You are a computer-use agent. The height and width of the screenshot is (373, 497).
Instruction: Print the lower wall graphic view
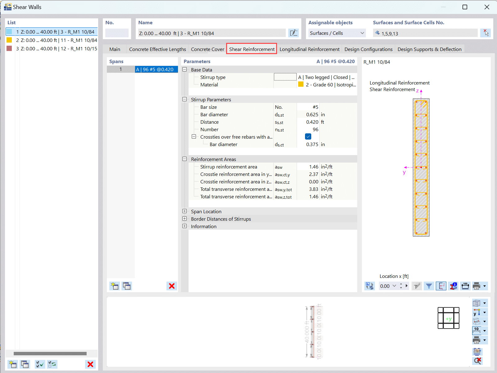click(476, 340)
